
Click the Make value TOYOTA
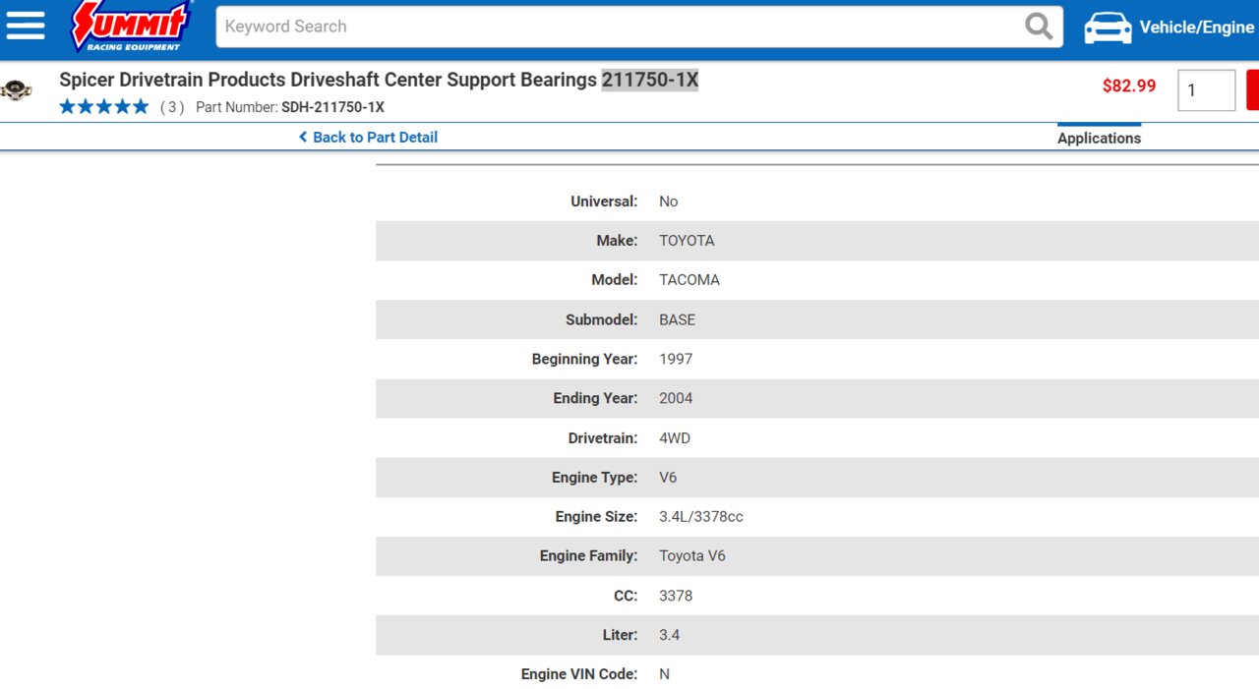[687, 241]
